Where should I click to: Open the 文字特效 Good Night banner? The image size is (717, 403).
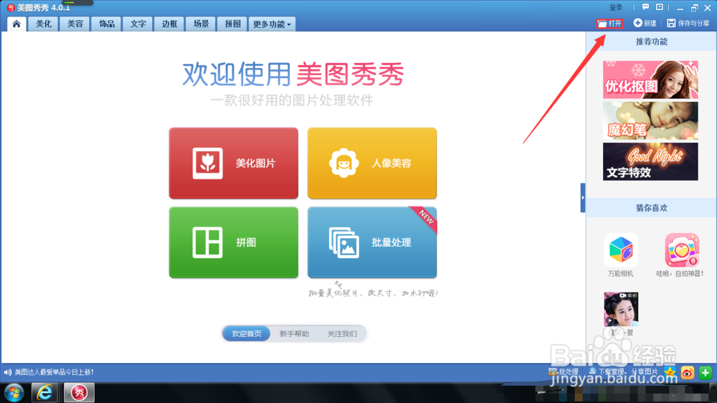650,161
